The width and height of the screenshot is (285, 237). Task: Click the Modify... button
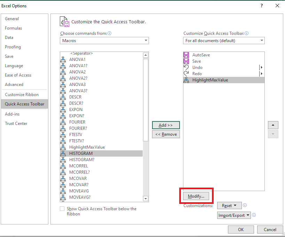(x=196, y=196)
